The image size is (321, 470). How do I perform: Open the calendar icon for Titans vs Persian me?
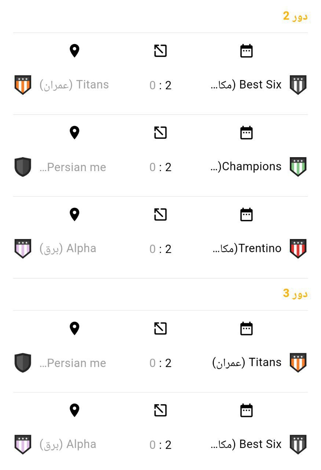247,328
